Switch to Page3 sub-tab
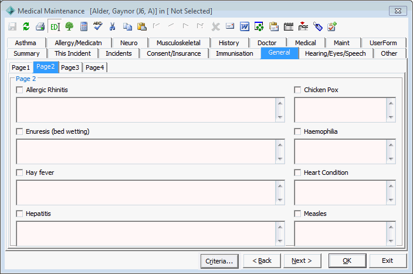Viewport: 413px width, 274px height. (x=70, y=67)
